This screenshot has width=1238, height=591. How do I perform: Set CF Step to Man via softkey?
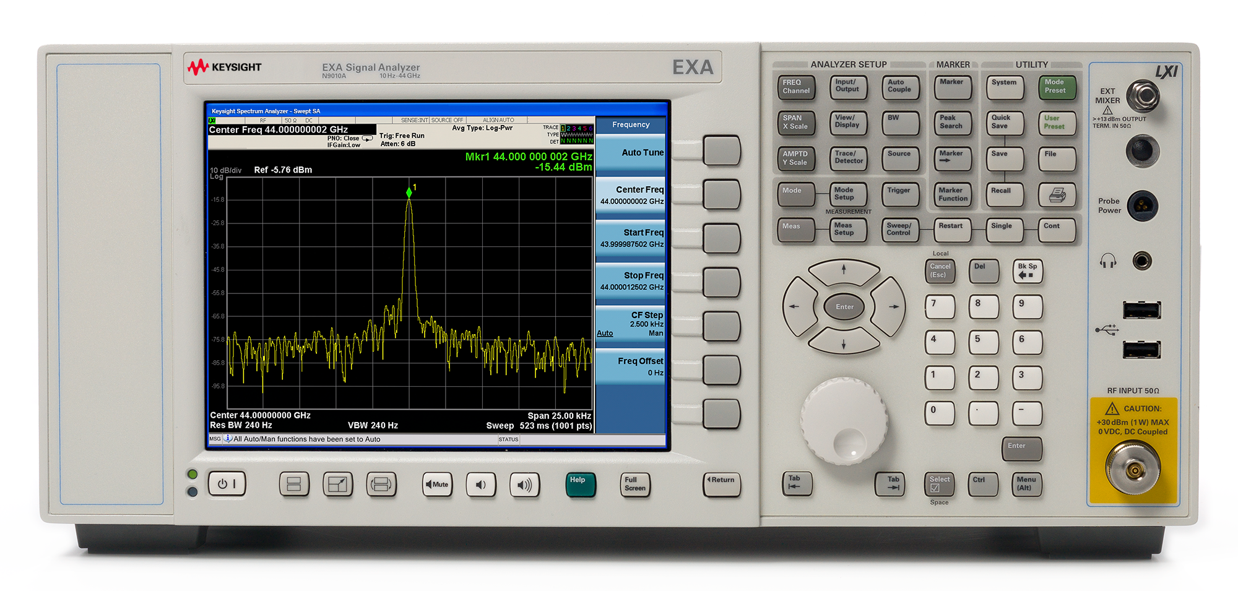click(656, 333)
